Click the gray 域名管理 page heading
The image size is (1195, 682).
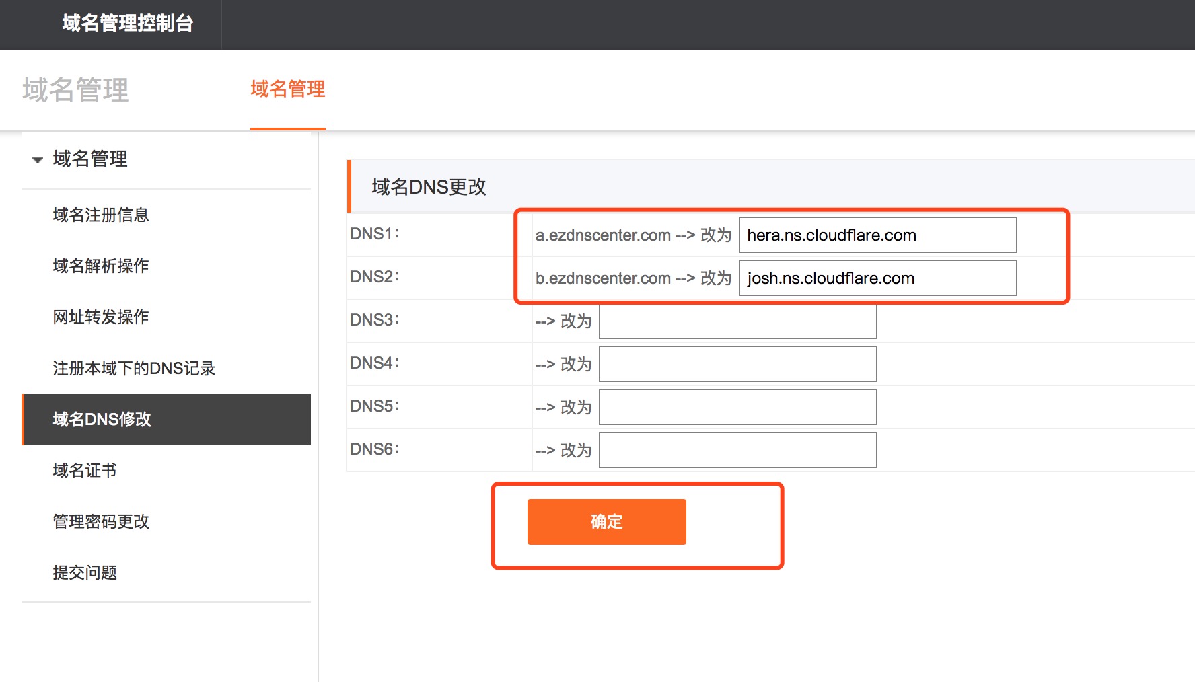(x=75, y=90)
